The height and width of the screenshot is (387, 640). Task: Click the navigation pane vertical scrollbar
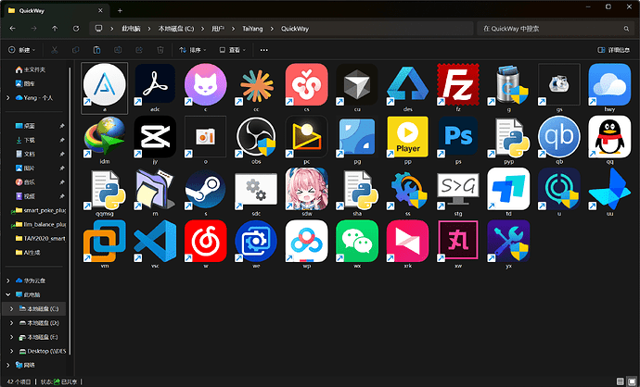pyautogui.click(x=70, y=212)
